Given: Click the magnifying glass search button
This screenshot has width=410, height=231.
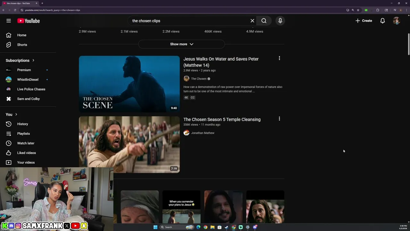Looking at the screenshot, I should 264,21.
